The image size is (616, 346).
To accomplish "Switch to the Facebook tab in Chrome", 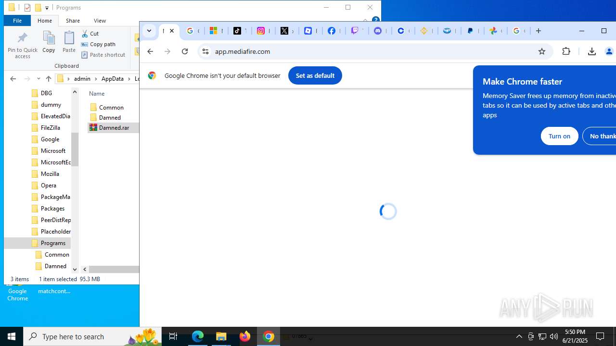I will coord(332,31).
